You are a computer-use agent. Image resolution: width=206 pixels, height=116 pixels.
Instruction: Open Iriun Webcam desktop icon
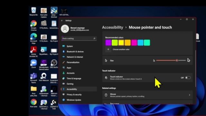click(x=44, y=77)
